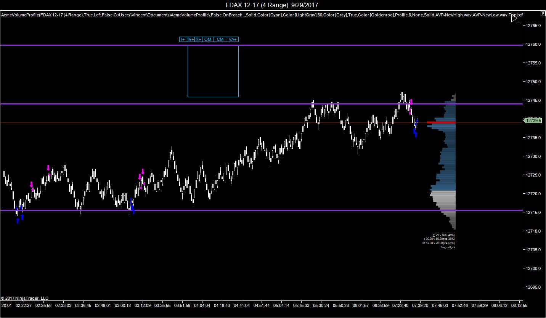This screenshot has height=318, width=546.
Task: Select the I+ instrument overlay icon
Action: pyautogui.click(x=183, y=39)
